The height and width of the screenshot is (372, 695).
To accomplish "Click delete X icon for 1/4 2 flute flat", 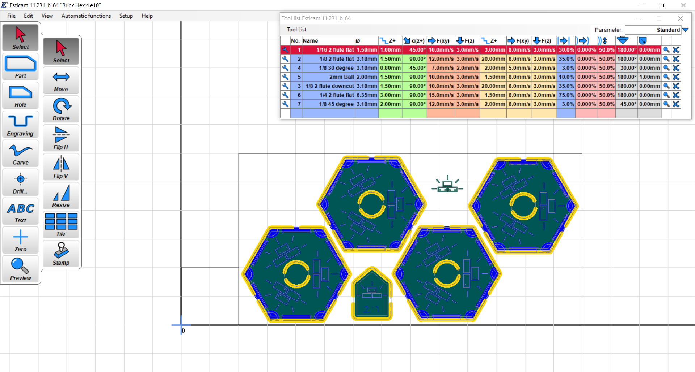I will 676,95.
